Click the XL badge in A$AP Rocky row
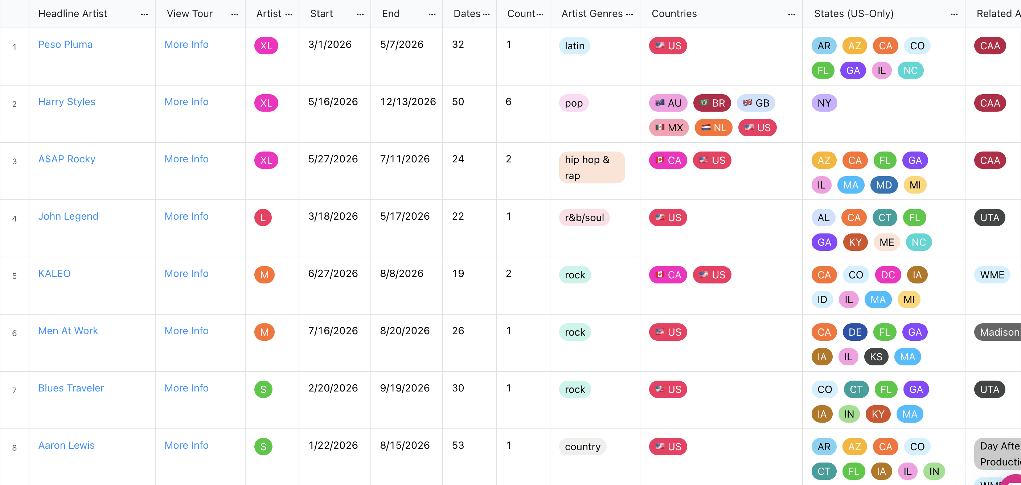The width and height of the screenshot is (1021, 485). [x=266, y=160]
